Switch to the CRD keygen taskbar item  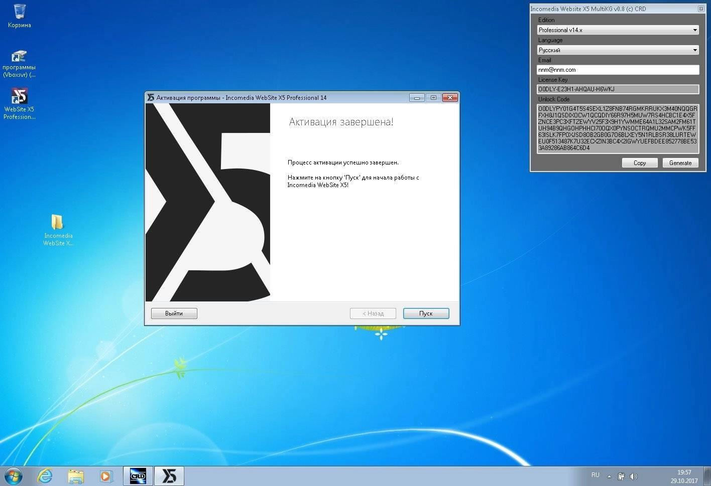pyautogui.click(x=138, y=476)
